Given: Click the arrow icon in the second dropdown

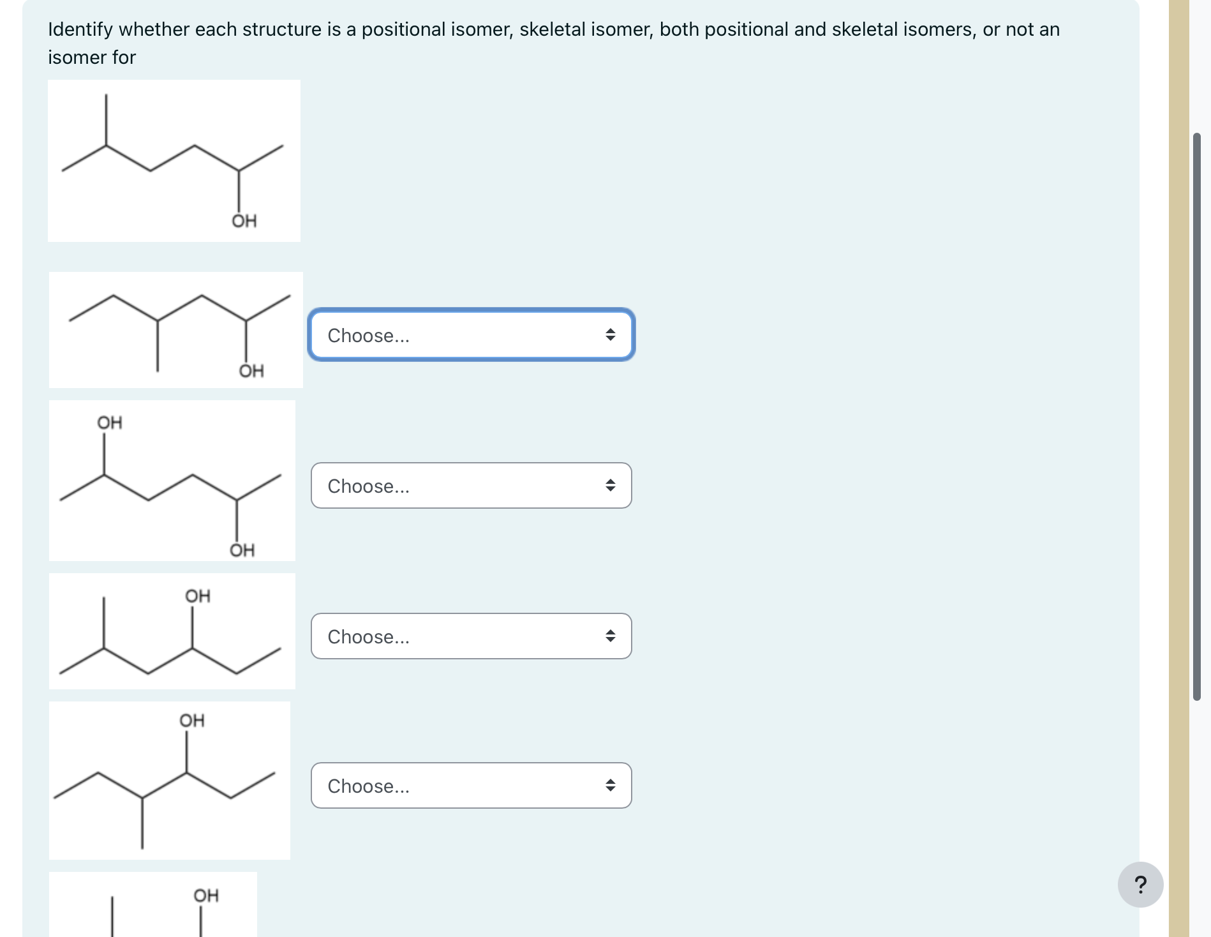Looking at the screenshot, I should click(x=611, y=485).
